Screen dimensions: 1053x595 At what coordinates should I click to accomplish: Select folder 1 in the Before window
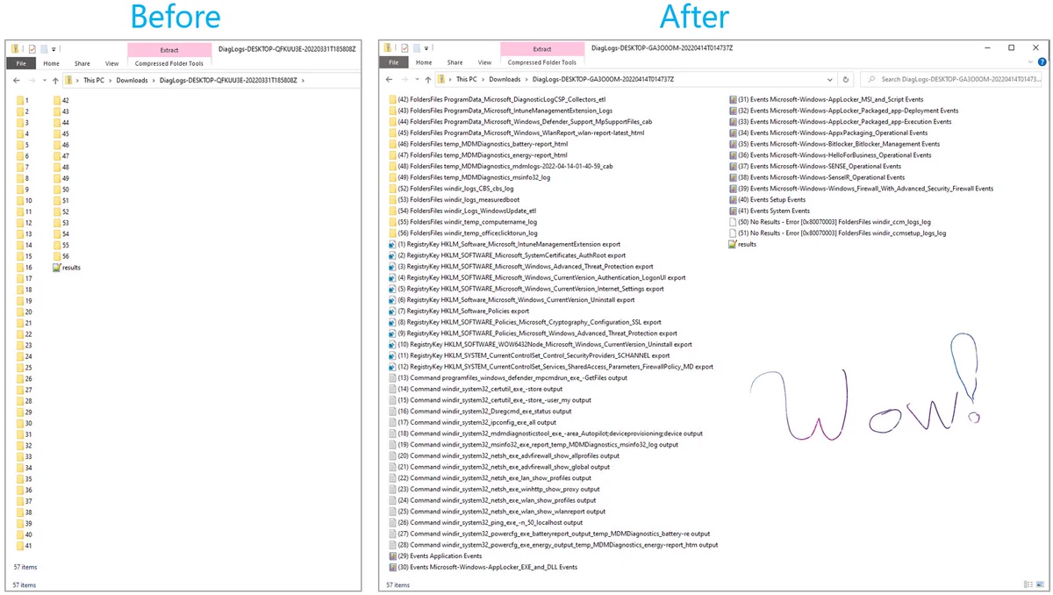23,101
